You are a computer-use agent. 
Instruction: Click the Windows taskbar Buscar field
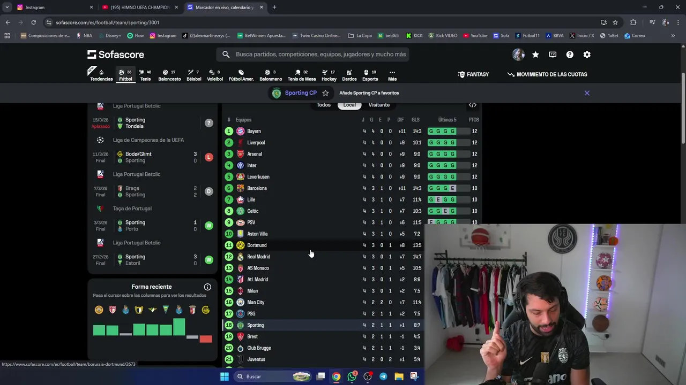pyautogui.click(x=271, y=376)
